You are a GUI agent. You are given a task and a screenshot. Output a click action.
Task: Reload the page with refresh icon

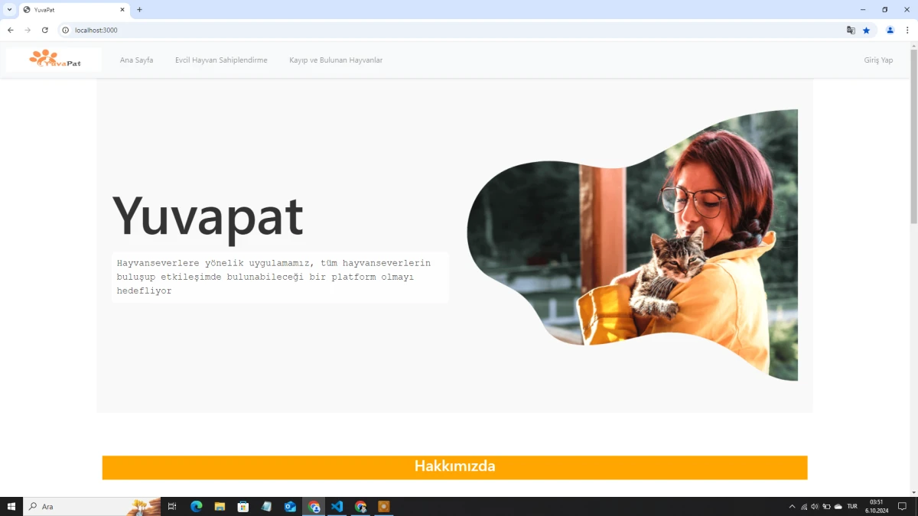(x=44, y=30)
